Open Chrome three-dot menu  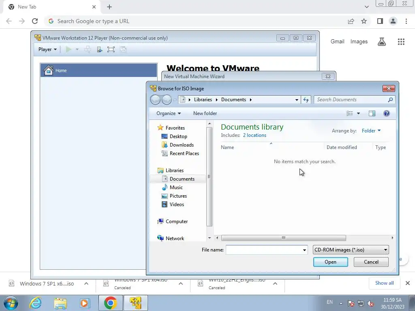click(406, 21)
